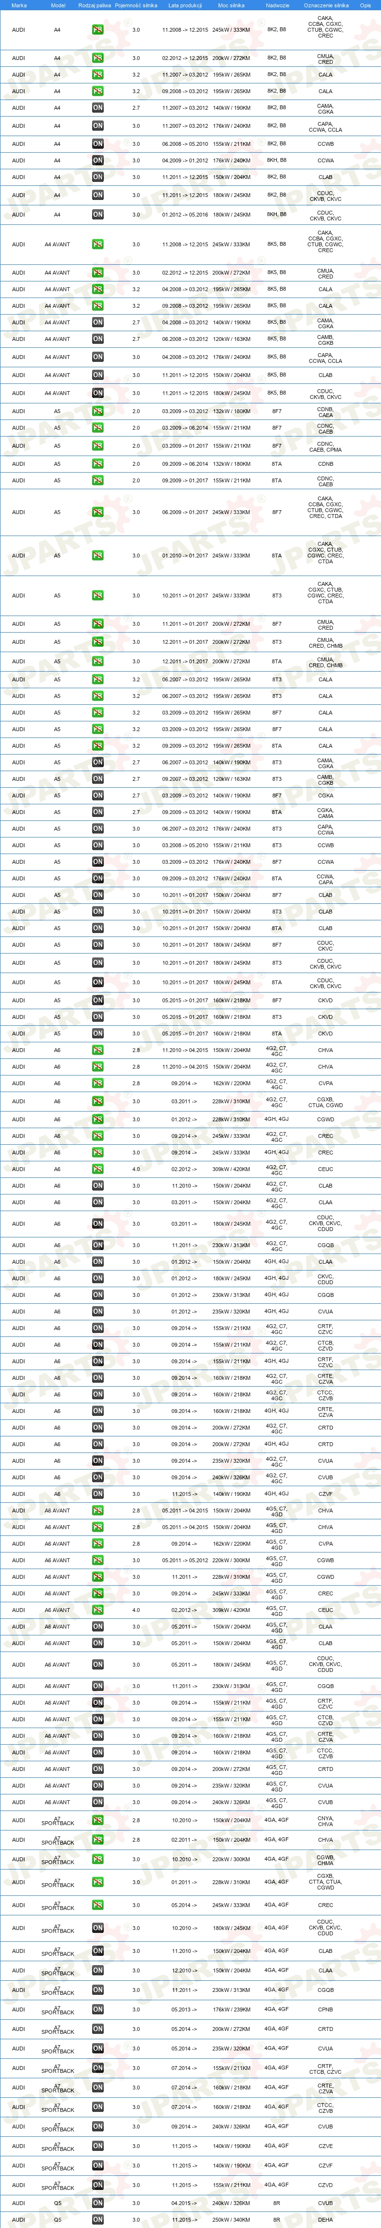
Task: Select the CZVE engine code cell
Action: tap(325, 2145)
